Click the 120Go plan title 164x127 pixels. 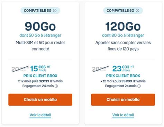[123, 27]
